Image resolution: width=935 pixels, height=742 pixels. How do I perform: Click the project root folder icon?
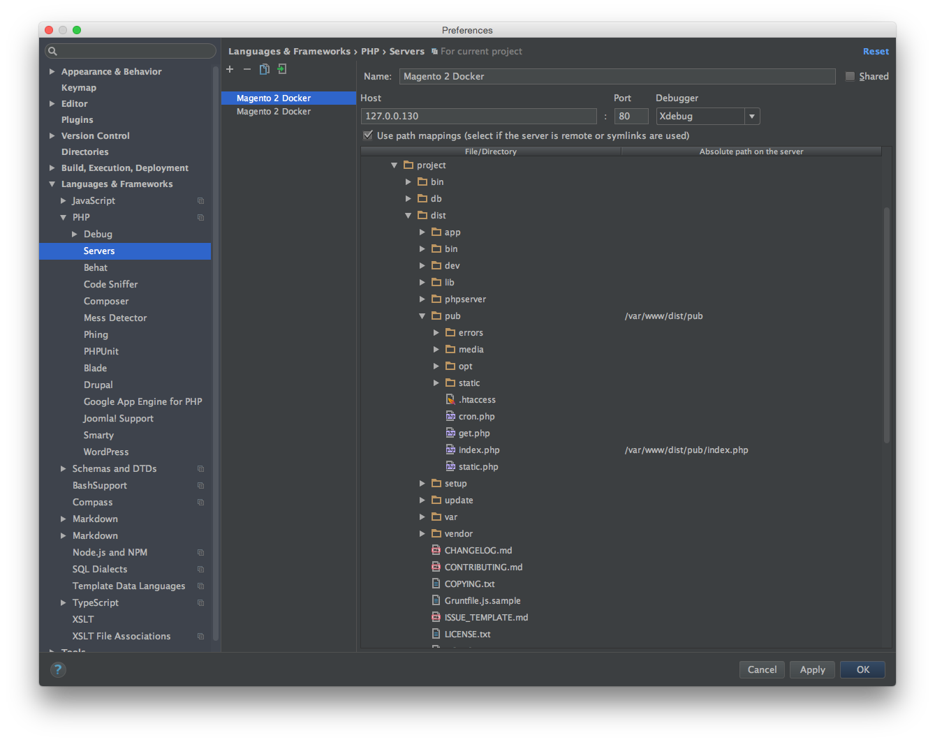408,165
